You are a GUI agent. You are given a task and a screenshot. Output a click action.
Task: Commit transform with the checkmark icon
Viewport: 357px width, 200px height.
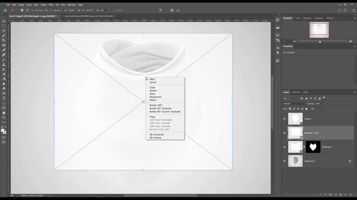click(x=178, y=10)
